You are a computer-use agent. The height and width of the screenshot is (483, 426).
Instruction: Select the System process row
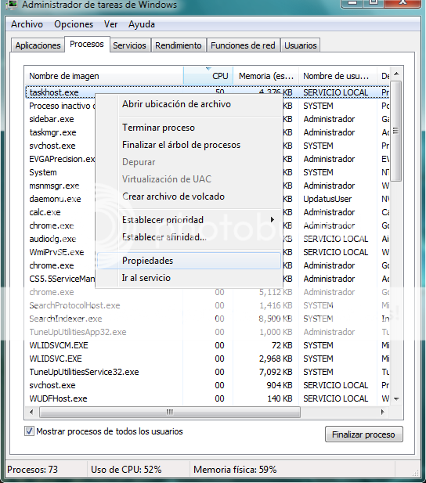pyautogui.click(x=43, y=172)
